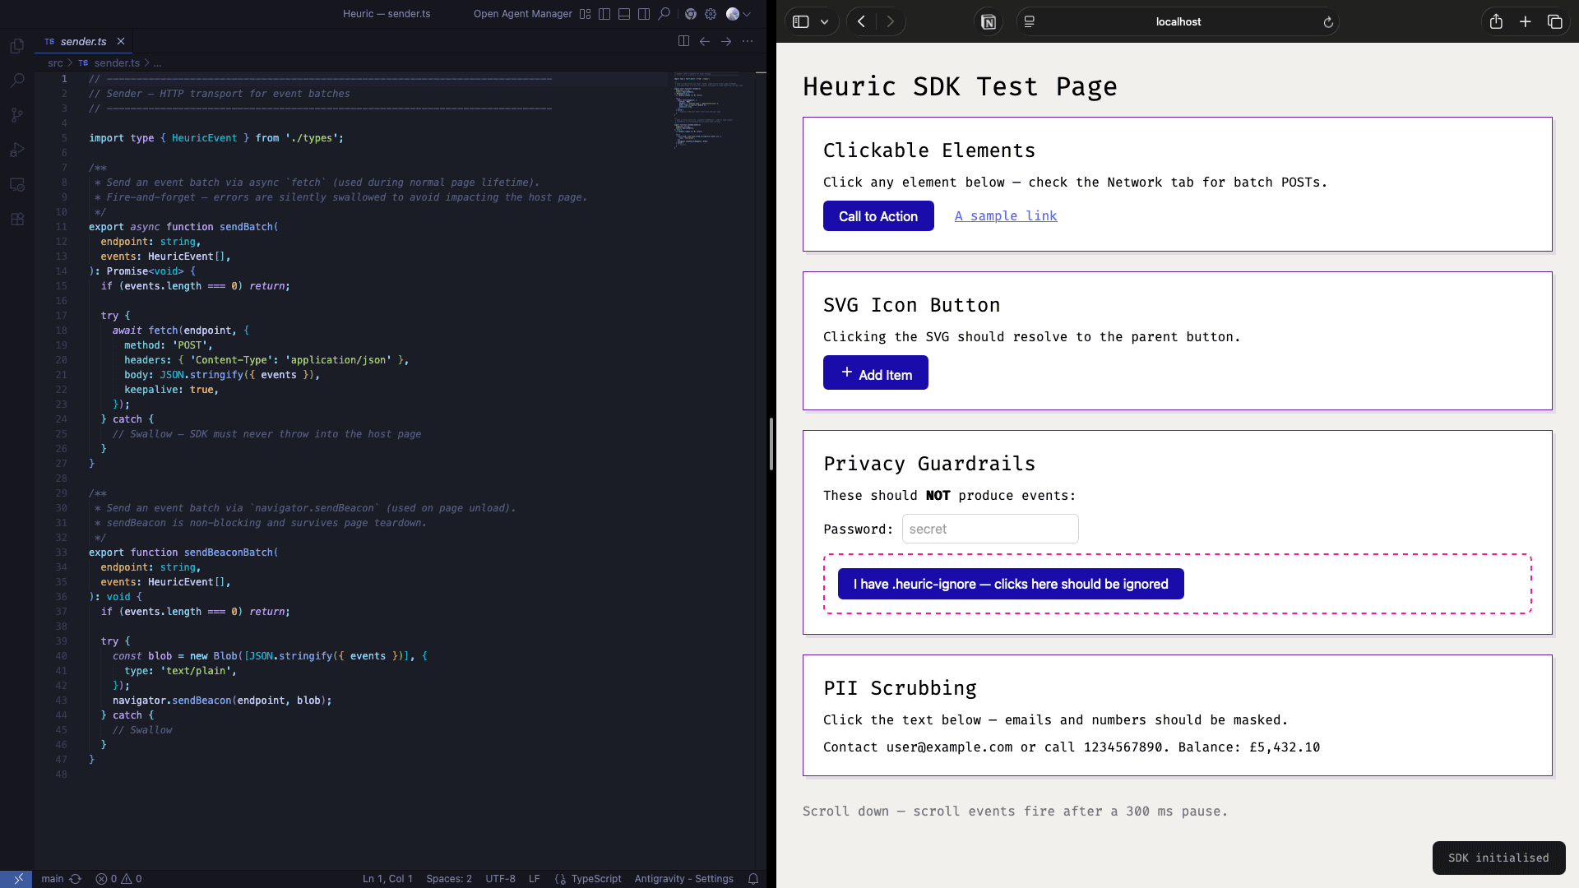This screenshot has width=1579, height=888.
Task: Open the remote window indicator in the status bar
Action: pyautogui.click(x=16, y=879)
